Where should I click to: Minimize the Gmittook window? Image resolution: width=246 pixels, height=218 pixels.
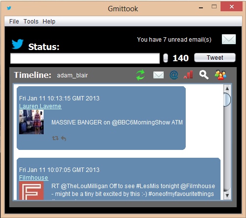(x=201, y=7)
